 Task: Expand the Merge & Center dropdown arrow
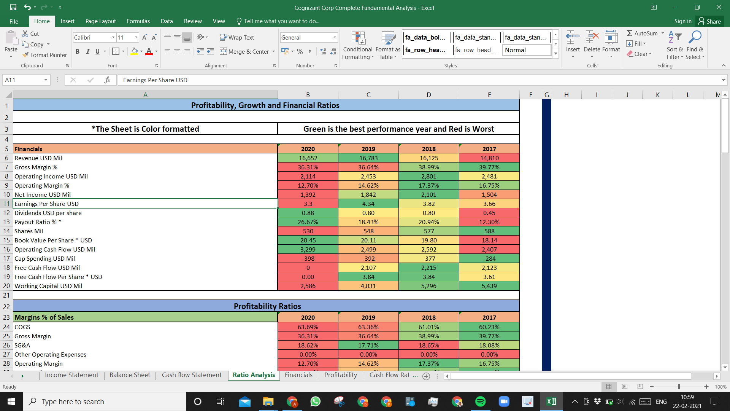pos(274,51)
